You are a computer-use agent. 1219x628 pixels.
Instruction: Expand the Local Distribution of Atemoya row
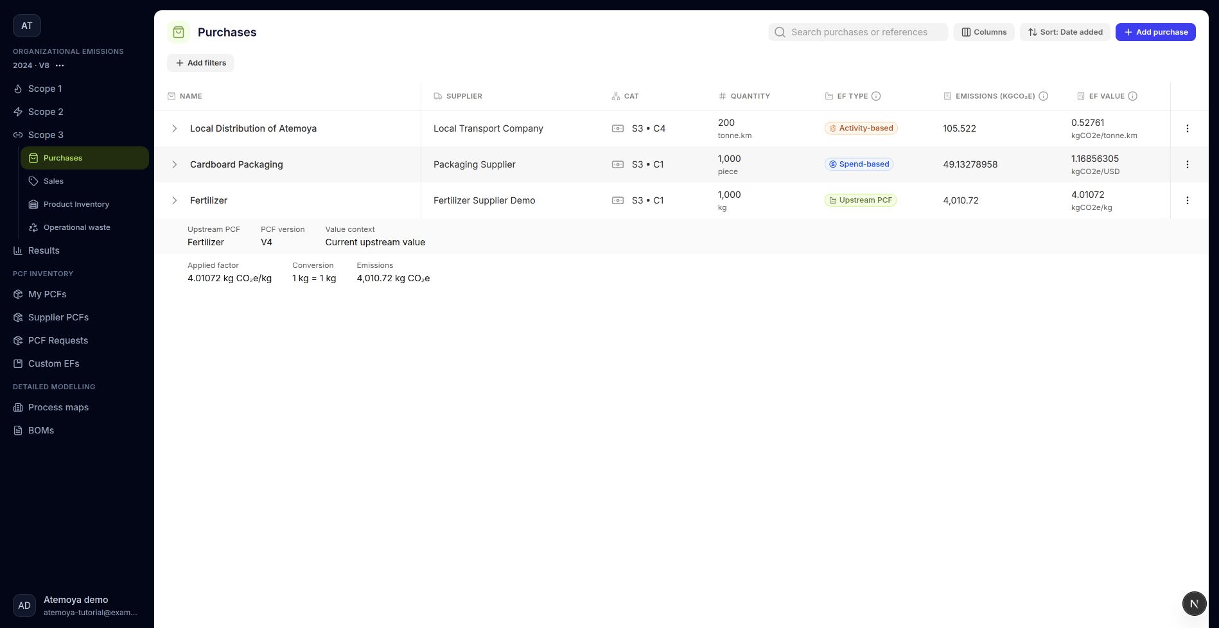174,128
